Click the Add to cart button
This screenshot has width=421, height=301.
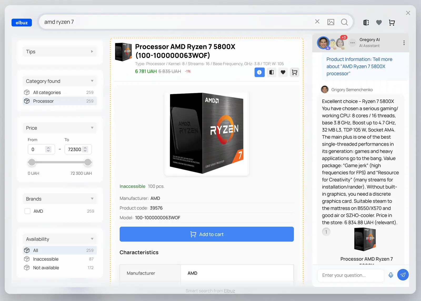click(207, 234)
